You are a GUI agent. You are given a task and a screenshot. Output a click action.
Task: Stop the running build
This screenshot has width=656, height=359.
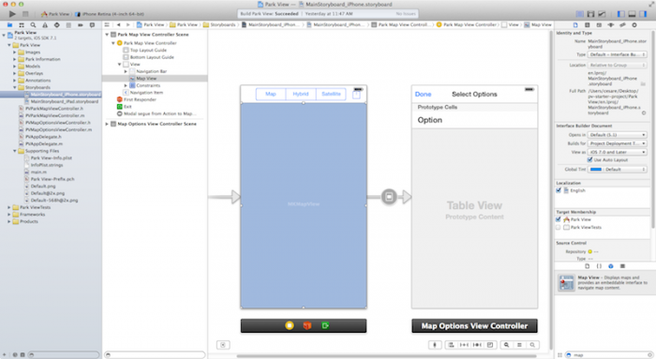tap(25, 14)
